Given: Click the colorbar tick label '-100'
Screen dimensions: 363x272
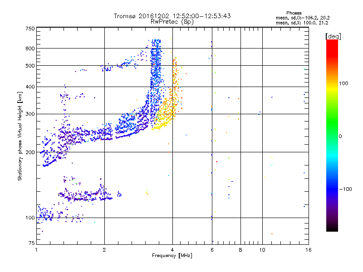Looking at the screenshot, I should tap(345, 189).
